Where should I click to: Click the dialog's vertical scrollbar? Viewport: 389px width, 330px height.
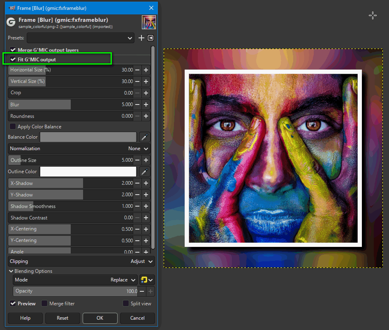[x=153, y=147]
